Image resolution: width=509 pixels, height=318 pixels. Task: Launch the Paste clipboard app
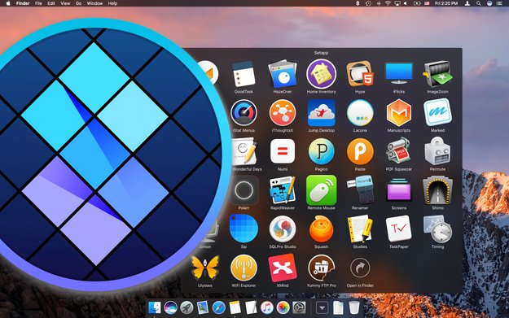(x=360, y=151)
